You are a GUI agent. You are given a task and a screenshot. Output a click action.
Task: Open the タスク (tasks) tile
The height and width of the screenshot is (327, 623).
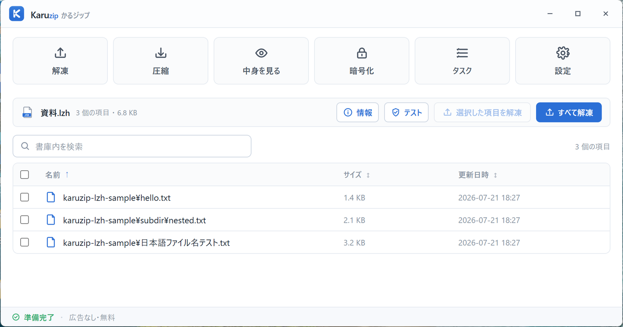(462, 61)
